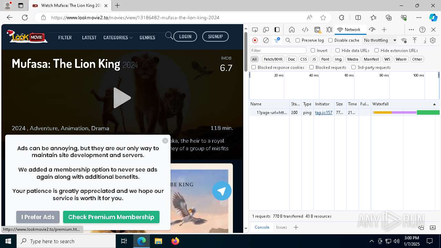Open Network settings gear icon
441x248 pixels.
[433, 40]
